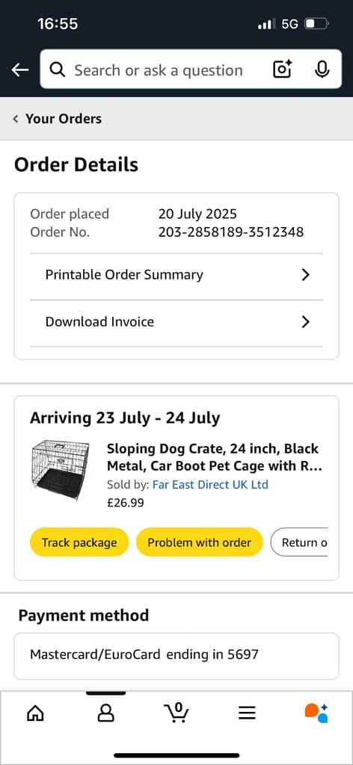
Task: Open Sloping Dog Crate product title
Action: [x=215, y=457]
